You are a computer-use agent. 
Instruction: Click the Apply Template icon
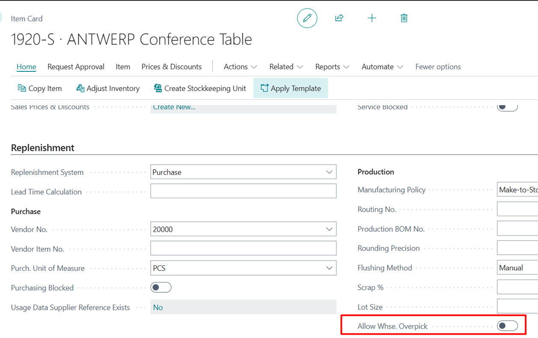coord(265,88)
